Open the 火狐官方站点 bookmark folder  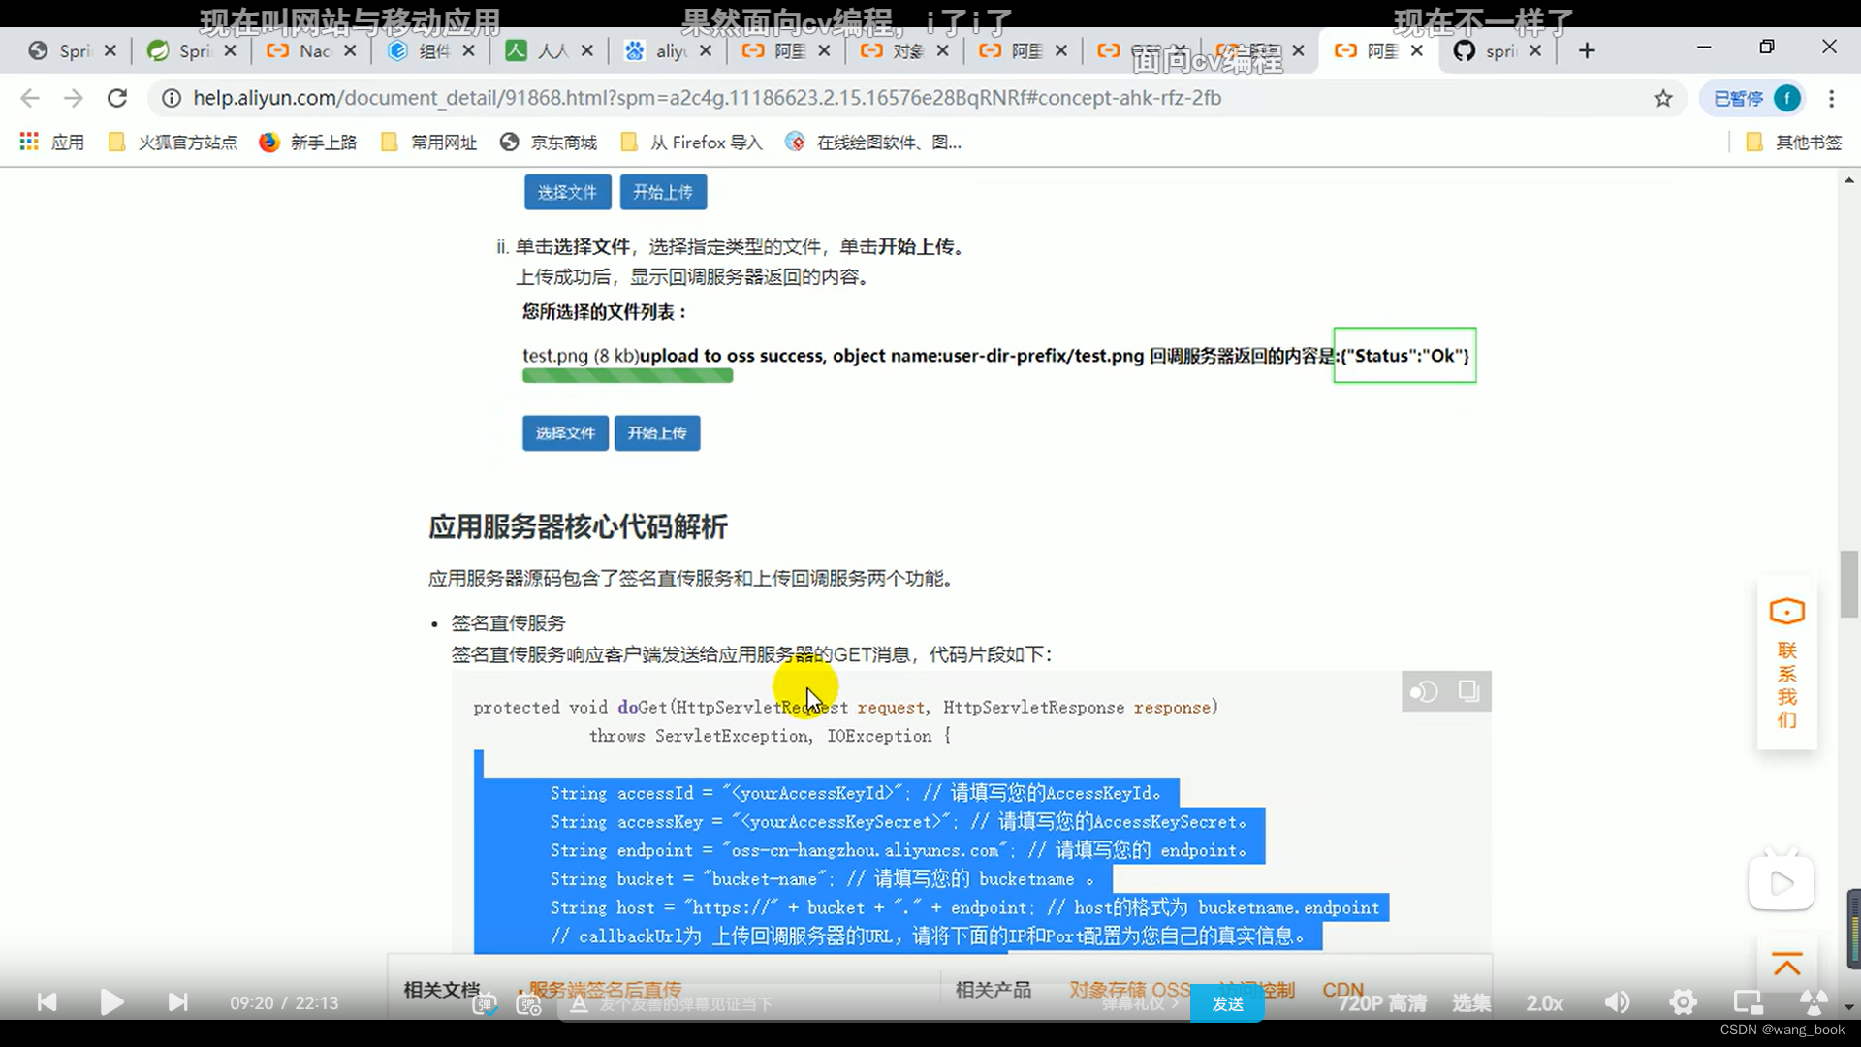pyautogui.click(x=173, y=143)
